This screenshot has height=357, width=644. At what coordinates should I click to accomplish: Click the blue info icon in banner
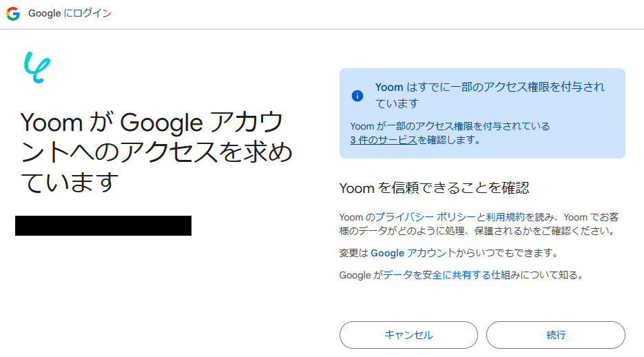coord(357,96)
